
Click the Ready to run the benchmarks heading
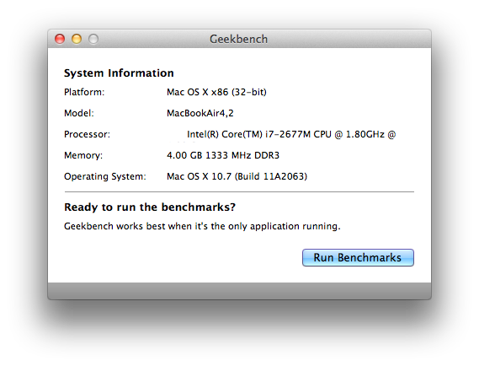tap(150, 207)
